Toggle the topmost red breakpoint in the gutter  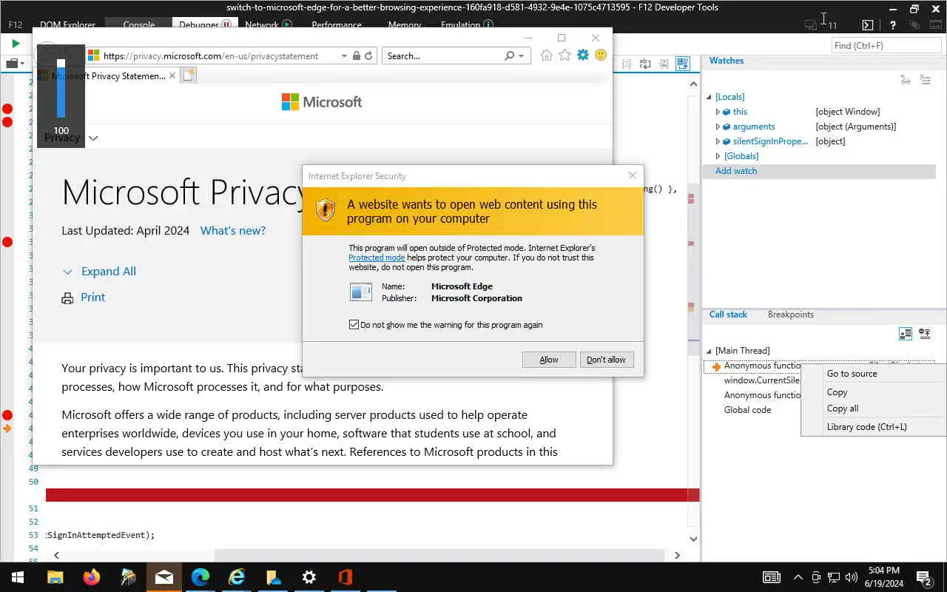[7, 109]
